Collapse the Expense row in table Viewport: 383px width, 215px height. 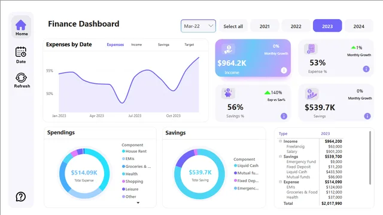pyautogui.click(x=281, y=182)
